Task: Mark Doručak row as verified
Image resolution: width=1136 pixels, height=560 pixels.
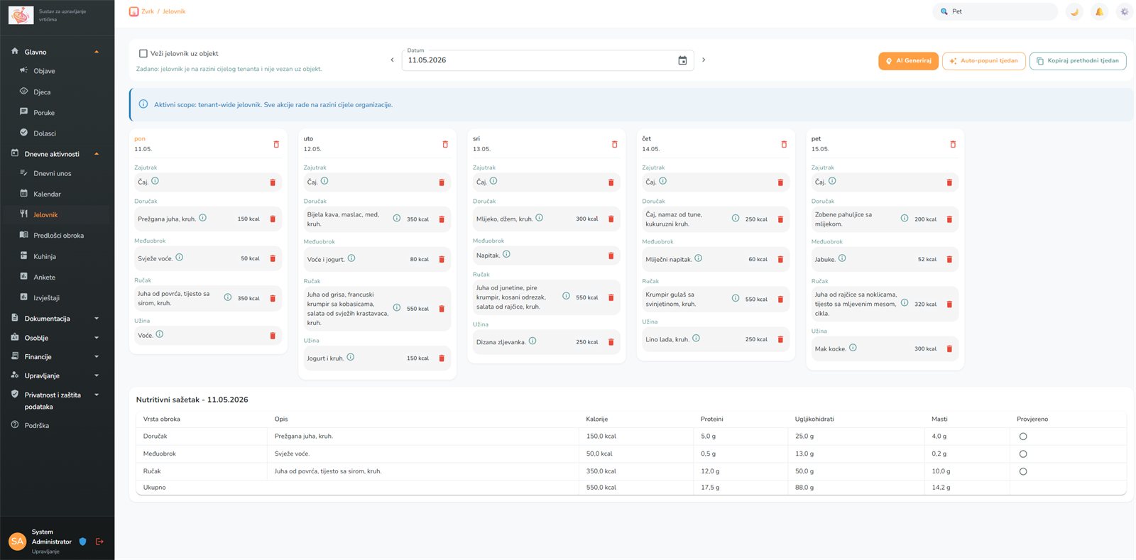Action: pos(1023,437)
